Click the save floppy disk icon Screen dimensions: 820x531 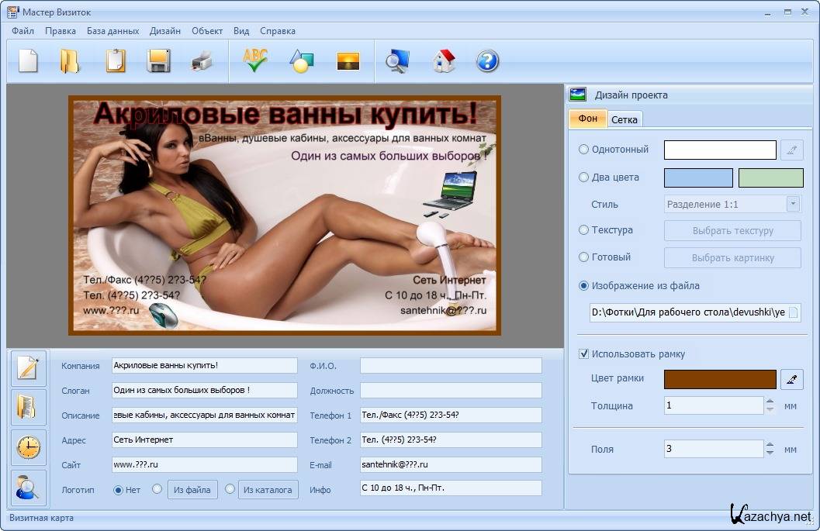(158, 60)
